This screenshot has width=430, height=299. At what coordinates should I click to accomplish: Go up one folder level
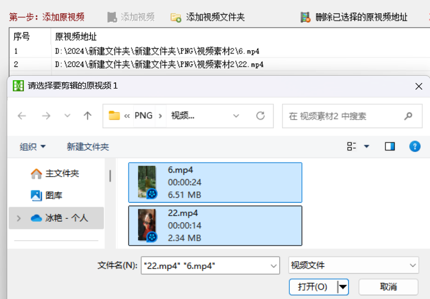pyautogui.click(x=87, y=116)
